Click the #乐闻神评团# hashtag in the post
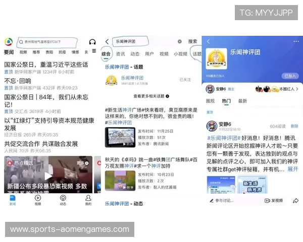This screenshot has width=303, height=242. 223,138
